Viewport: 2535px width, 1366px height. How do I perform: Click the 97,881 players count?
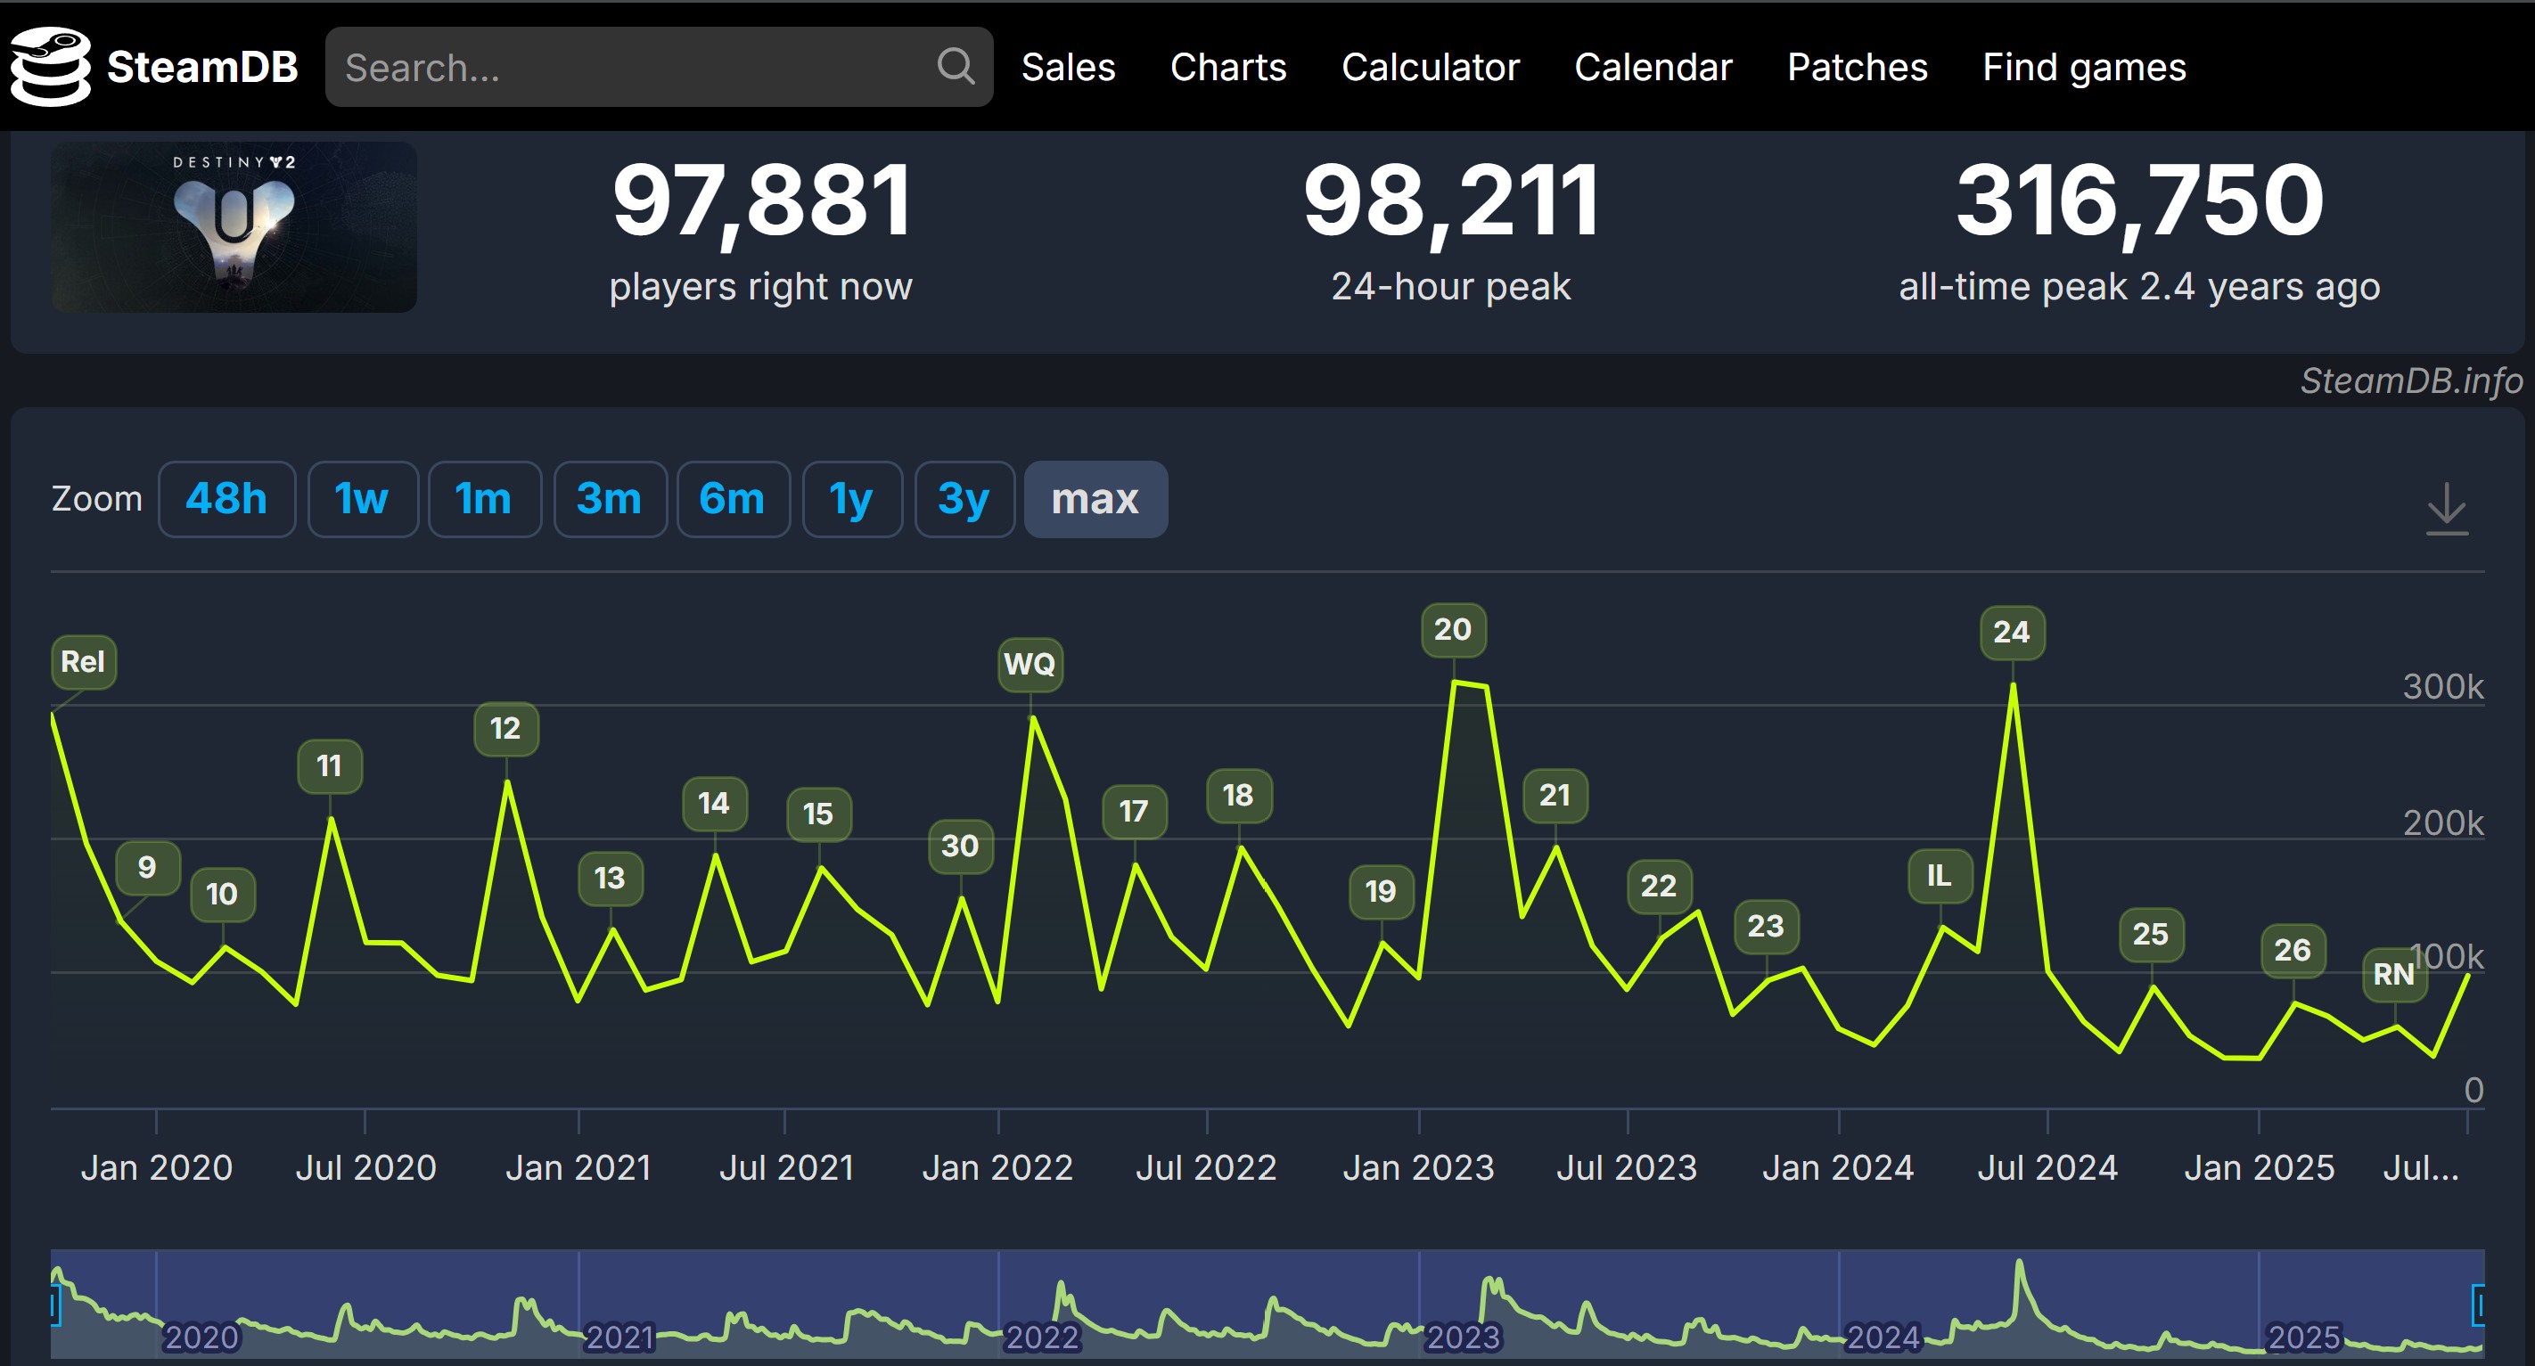pyautogui.click(x=760, y=200)
